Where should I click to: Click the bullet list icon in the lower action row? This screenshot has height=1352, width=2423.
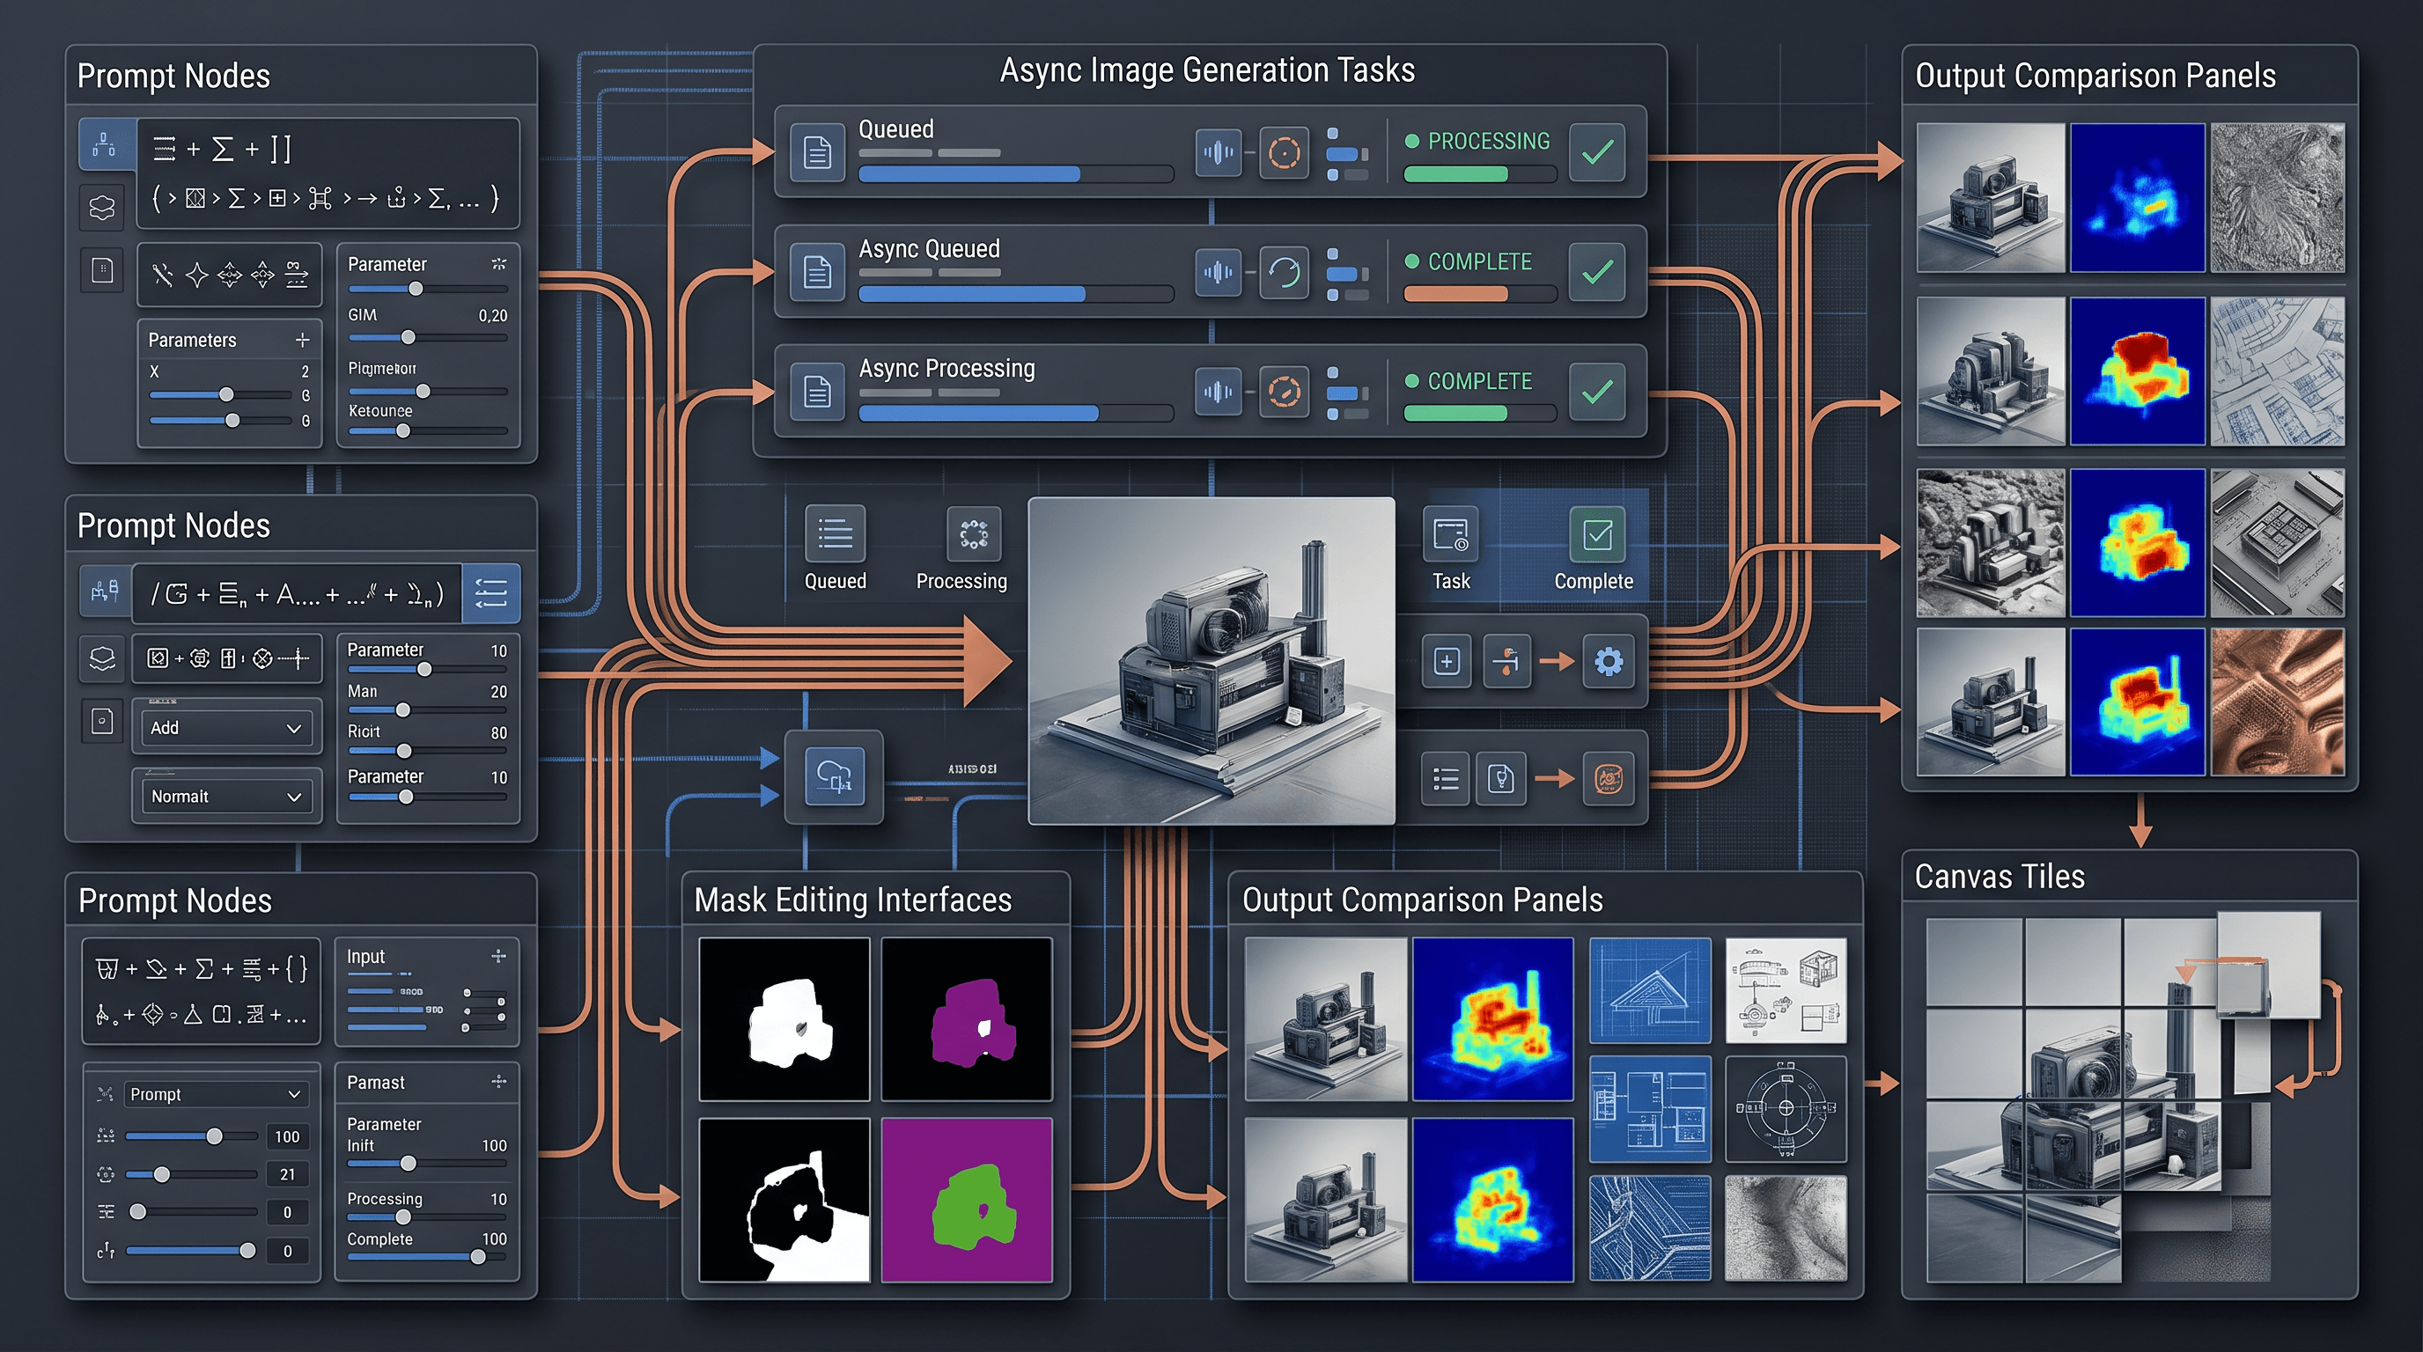(x=1446, y=778)
